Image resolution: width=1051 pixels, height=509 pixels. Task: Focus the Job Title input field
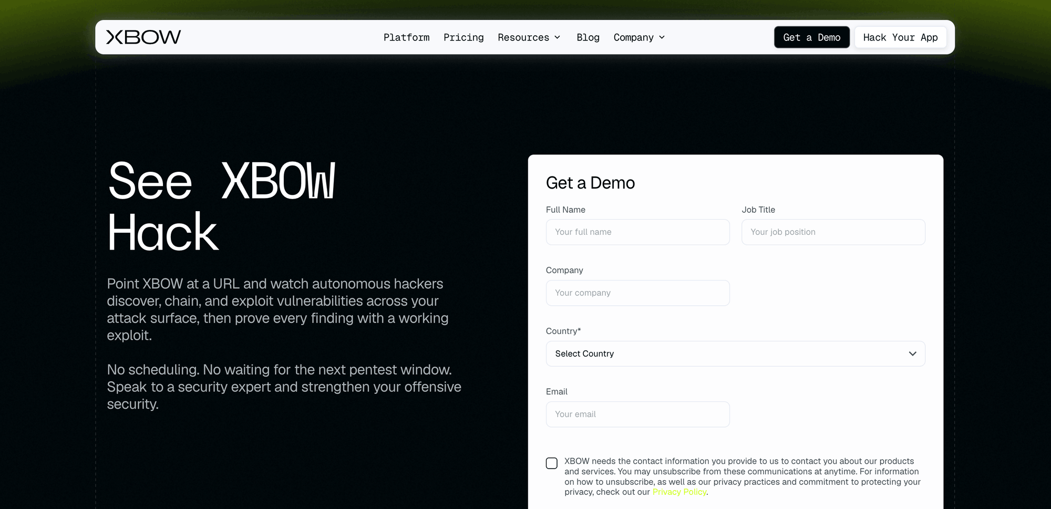tap(833, 232)
